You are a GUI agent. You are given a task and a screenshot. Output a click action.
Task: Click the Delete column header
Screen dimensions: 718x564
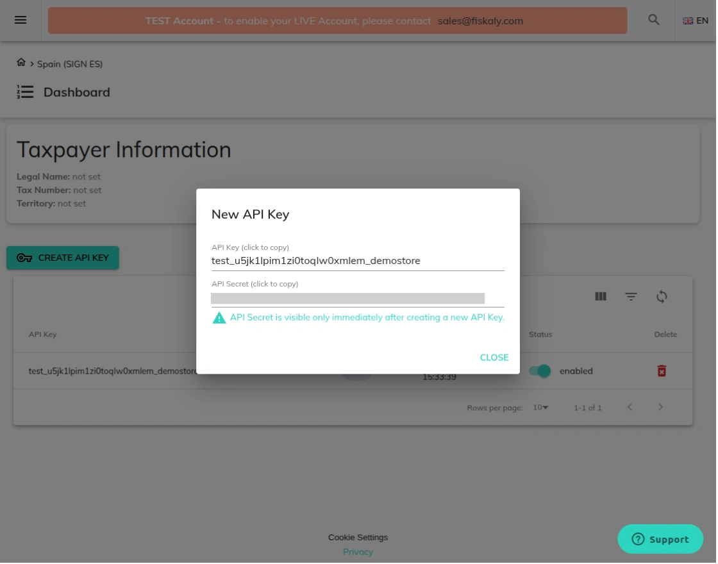click(667, 335)
